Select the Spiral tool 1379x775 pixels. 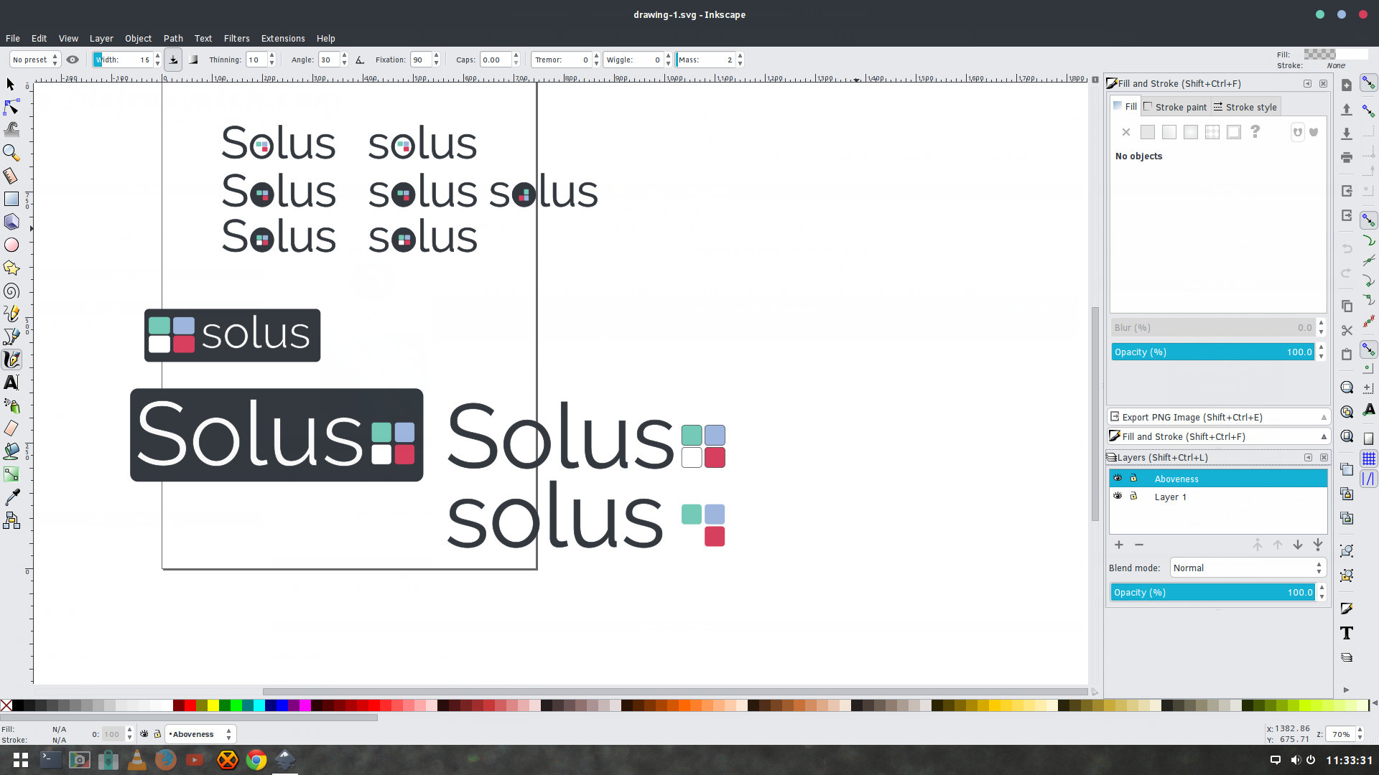[11, 291]
